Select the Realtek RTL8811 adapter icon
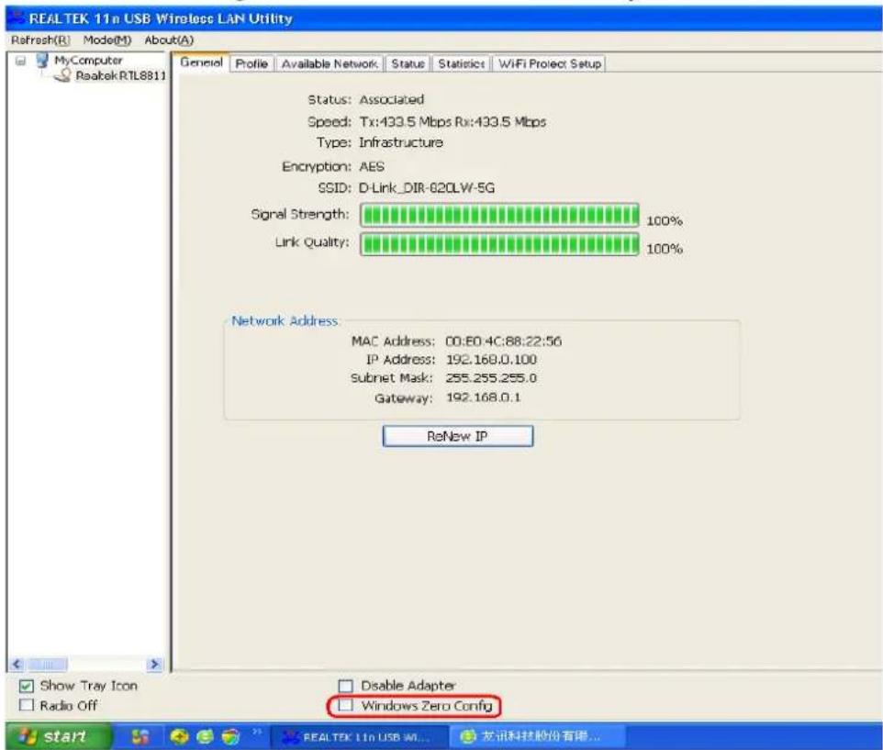Screen dimensions: 883x750 (62, 75)
